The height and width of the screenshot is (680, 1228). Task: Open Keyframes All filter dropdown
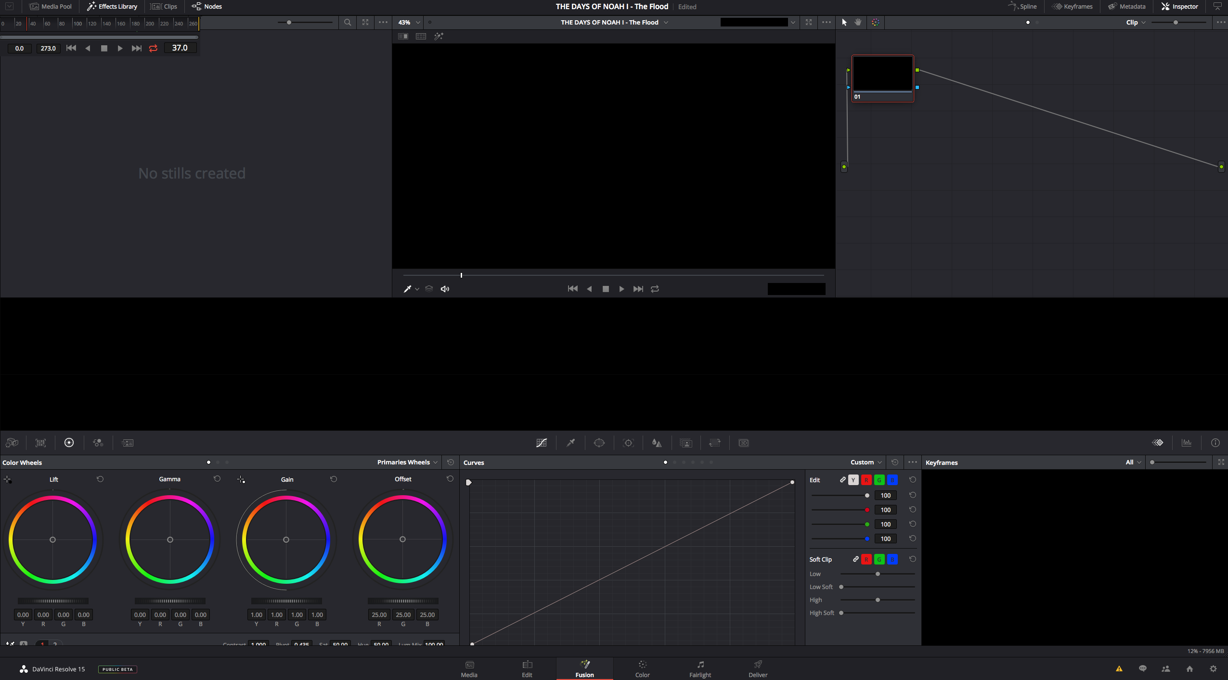pos(1133,462)
